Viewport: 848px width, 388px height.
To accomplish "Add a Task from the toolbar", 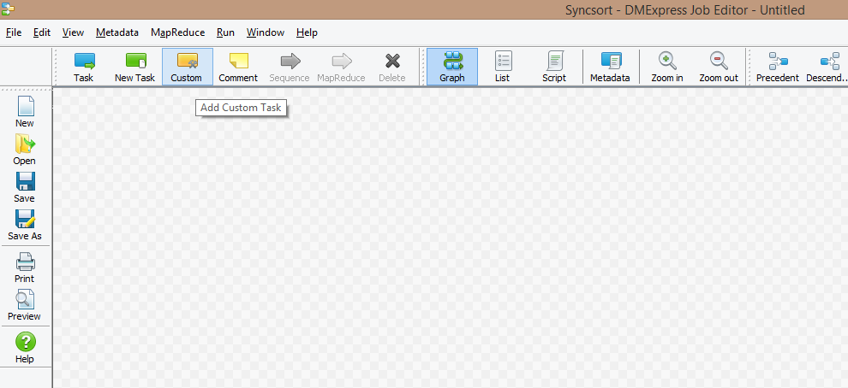I will [x=84, y=67].
